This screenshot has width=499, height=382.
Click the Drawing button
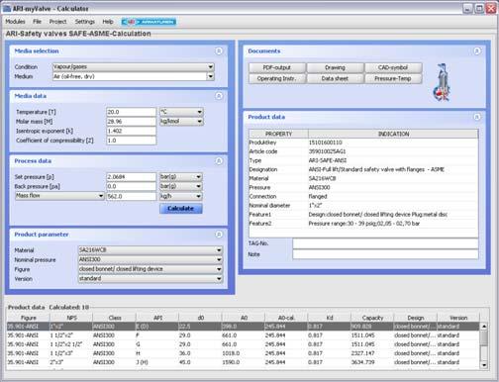pos(335,67)
